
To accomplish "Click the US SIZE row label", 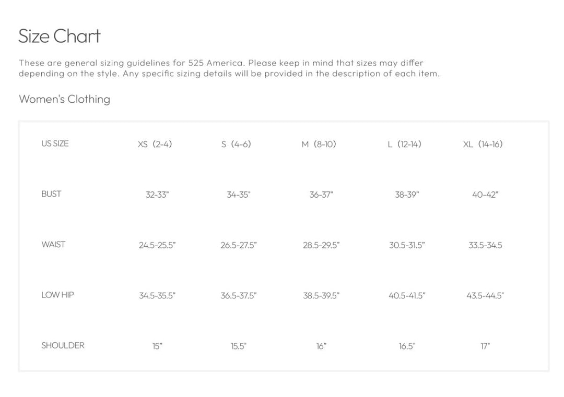I will point(55,143).
